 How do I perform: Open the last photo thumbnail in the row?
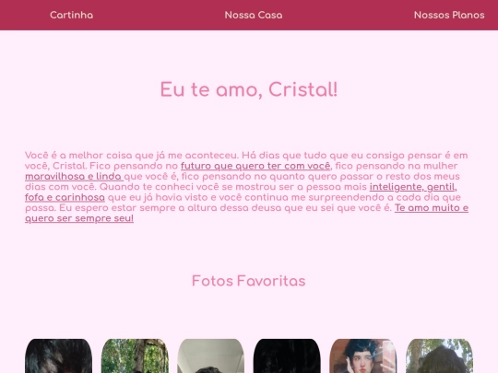click(x=439, y=356)
